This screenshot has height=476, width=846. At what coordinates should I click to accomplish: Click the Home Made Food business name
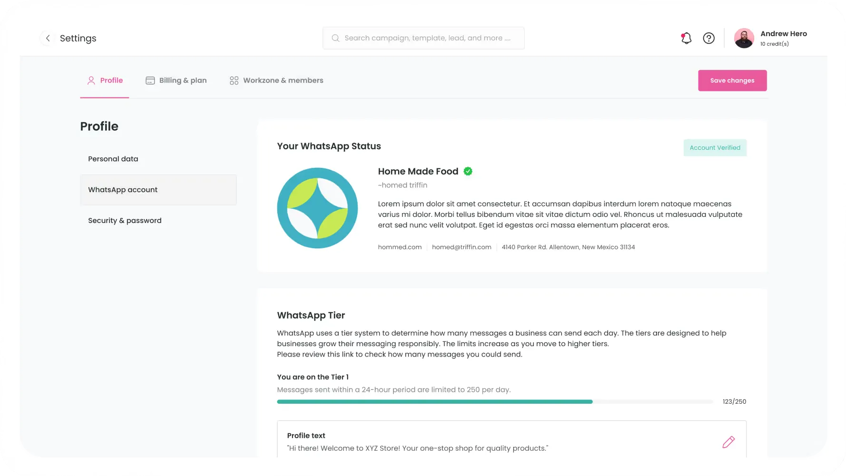click(x=418, y=171)
